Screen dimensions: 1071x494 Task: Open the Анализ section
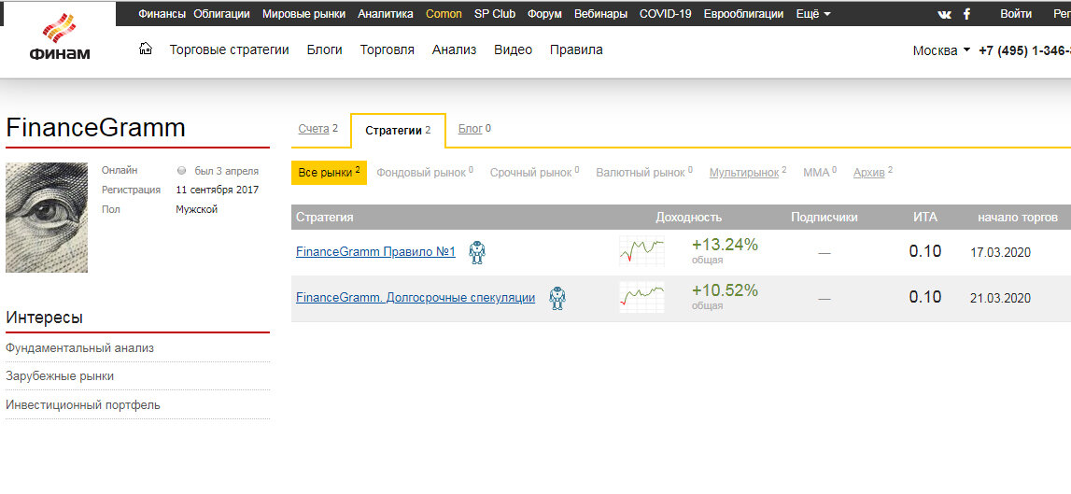pyautogui.click(x=454, y=49)
